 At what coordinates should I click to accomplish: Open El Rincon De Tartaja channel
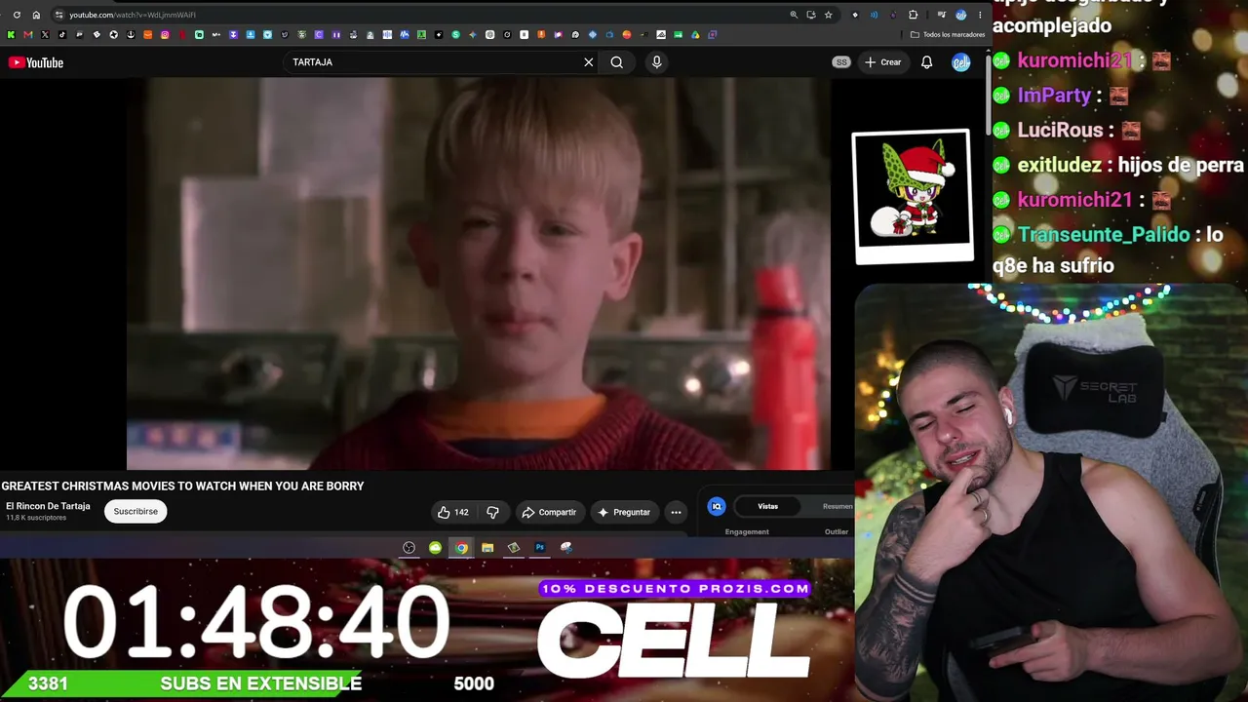coord(48,506)
